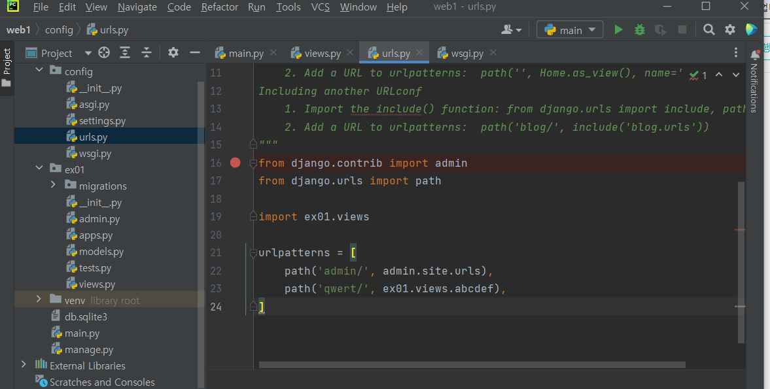Open IDE settings gear in toolbar

pos(730,30)
